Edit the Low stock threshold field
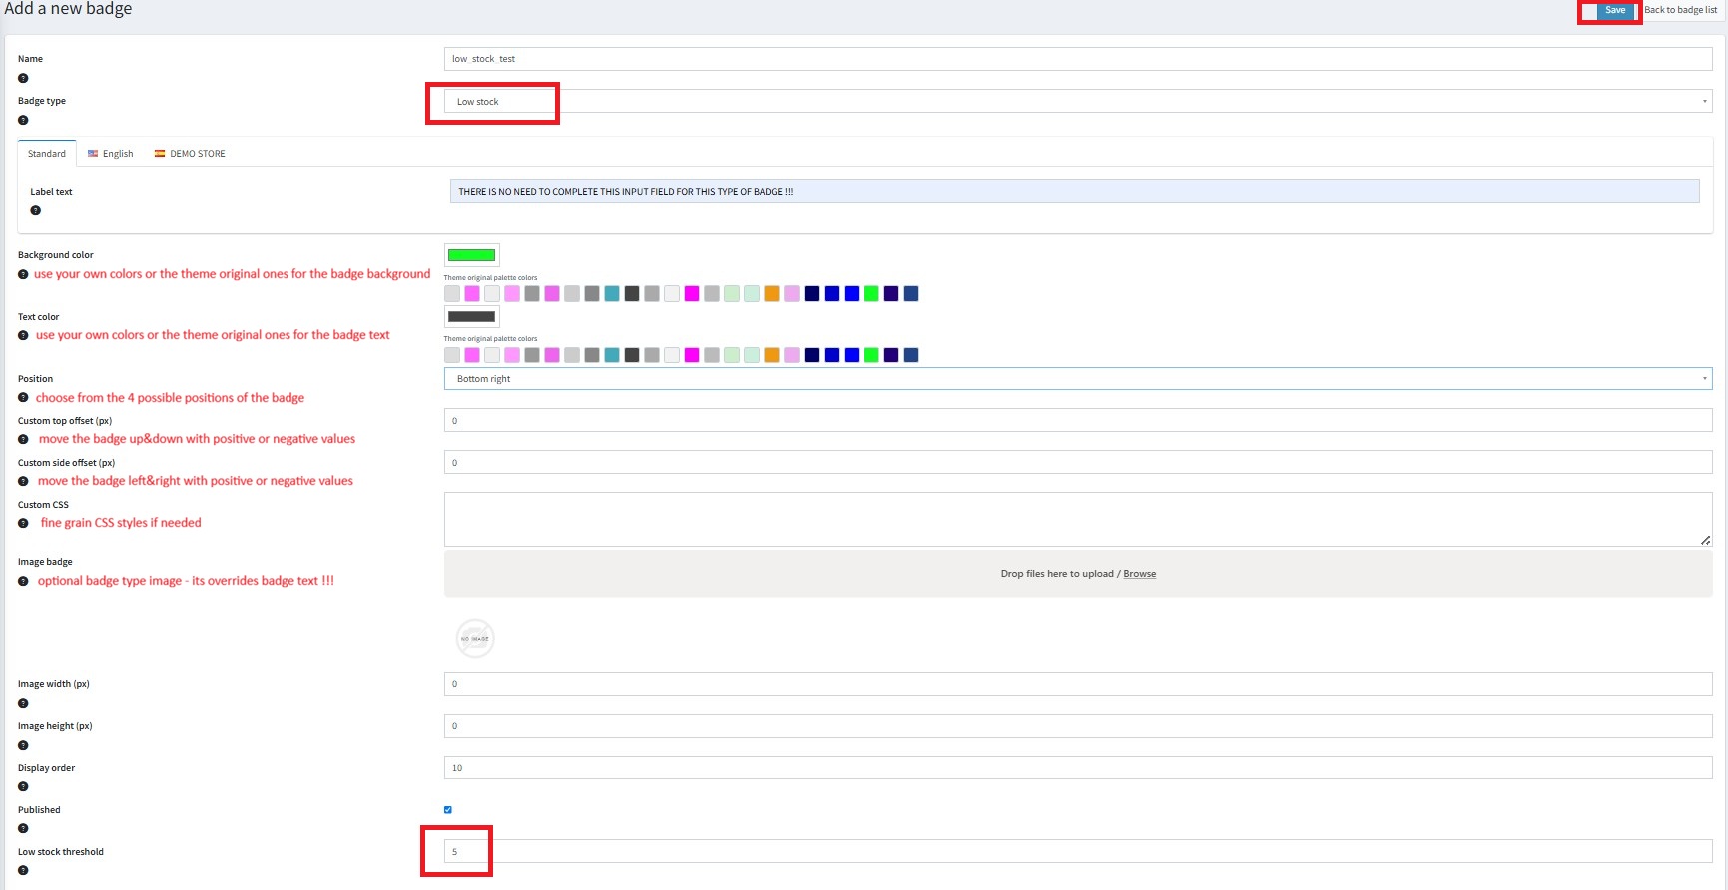Viewport: 1728px width, 890px height. click(1078, 851)
